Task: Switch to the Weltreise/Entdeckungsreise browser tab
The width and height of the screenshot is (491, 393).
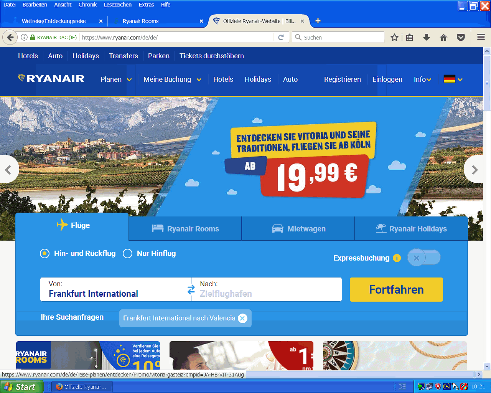Action: point(54,21)
